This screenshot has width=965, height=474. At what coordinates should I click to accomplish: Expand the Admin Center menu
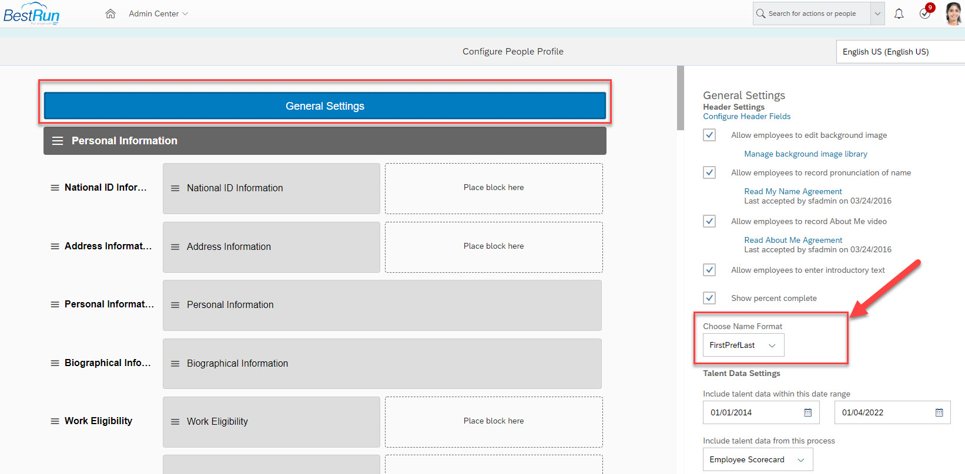tap(158, 13)
